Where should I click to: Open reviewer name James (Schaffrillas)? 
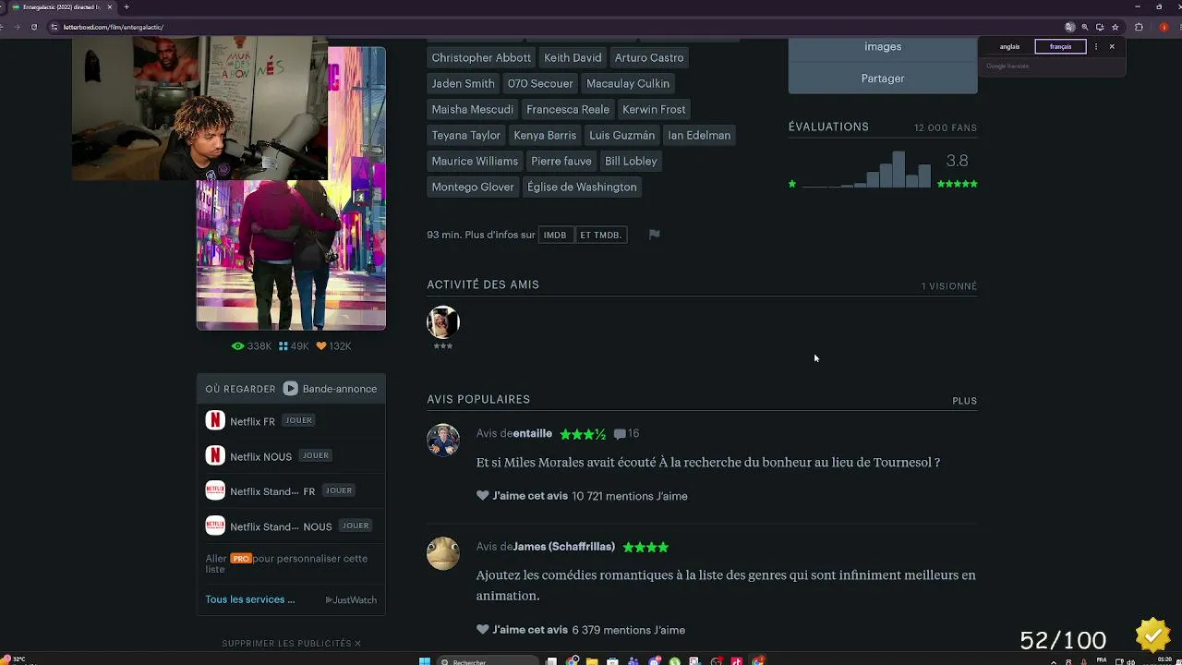[x=564, y=547]
